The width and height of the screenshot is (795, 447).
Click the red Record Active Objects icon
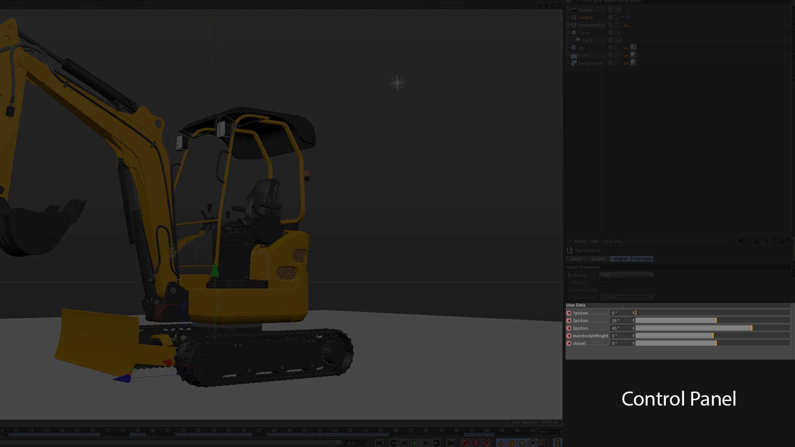coord(465,443)
